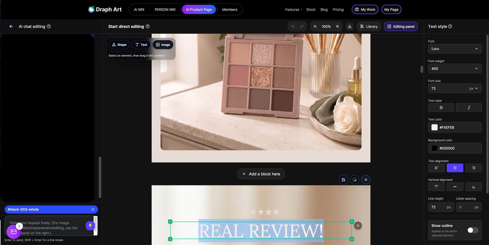The image size is (489, 245).
Task: Go to the Pricing page
Action: pos(338,9)
